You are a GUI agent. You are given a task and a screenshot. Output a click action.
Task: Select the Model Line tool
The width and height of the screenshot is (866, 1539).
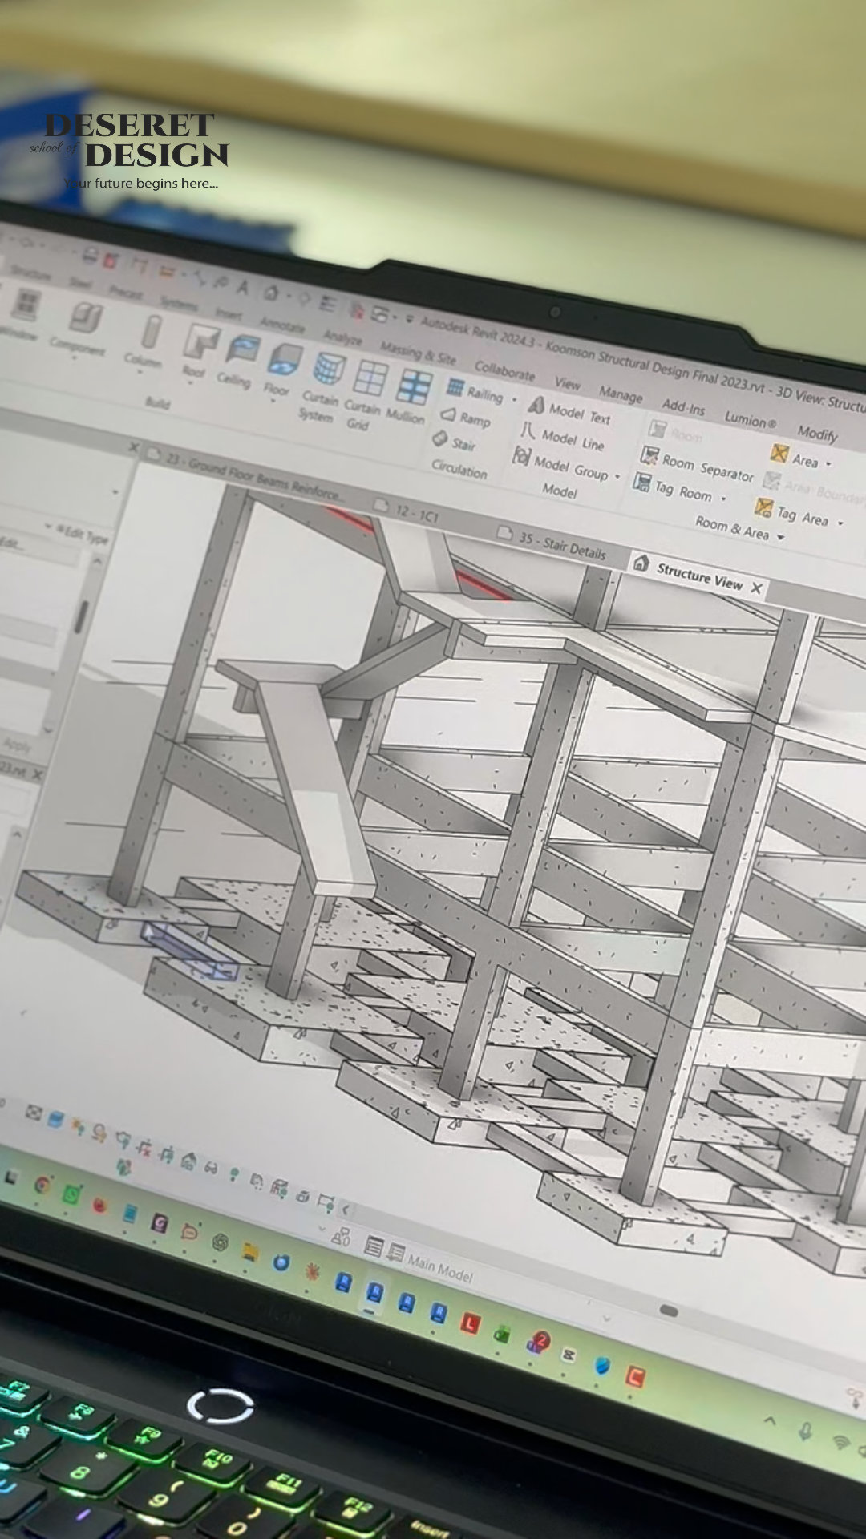(563, 438)
